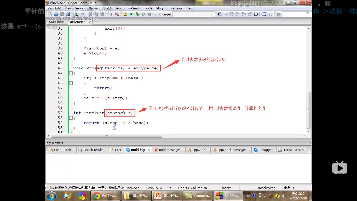Switch to the Build messages tab
Viewport: 357px width, 201px height.
tap(169, 150)
